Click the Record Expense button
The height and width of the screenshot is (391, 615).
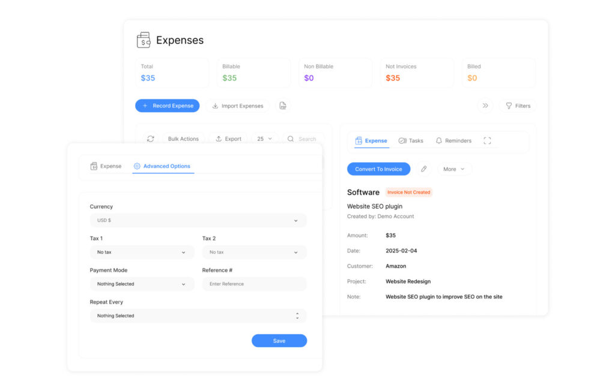click(x=167, y=106)
